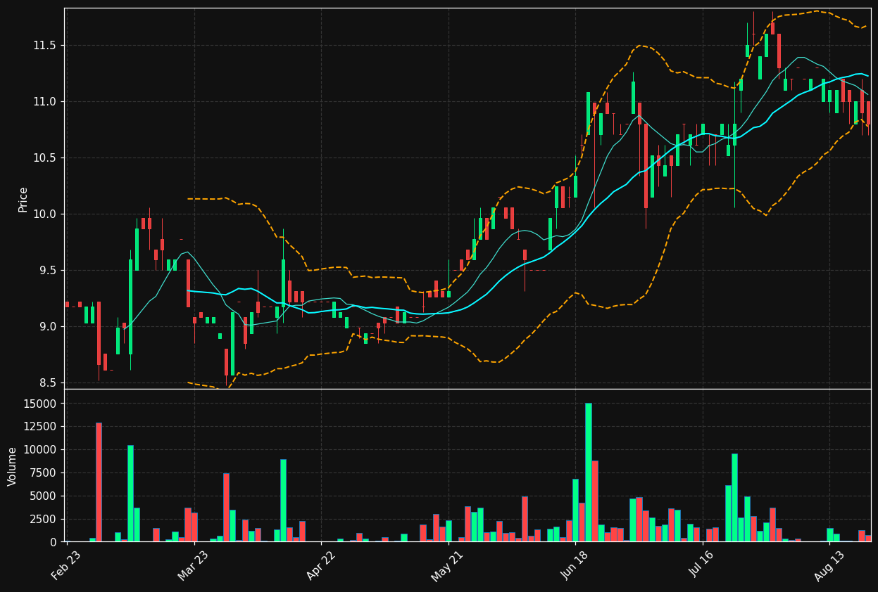The image size is (878, 592).
Task: Pick the Aug 13 date label
Action: click(x=829, y=565)
